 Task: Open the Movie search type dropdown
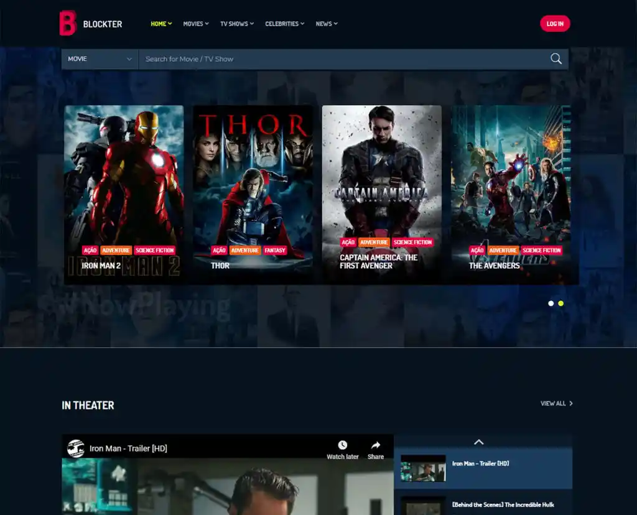point(100,59)
